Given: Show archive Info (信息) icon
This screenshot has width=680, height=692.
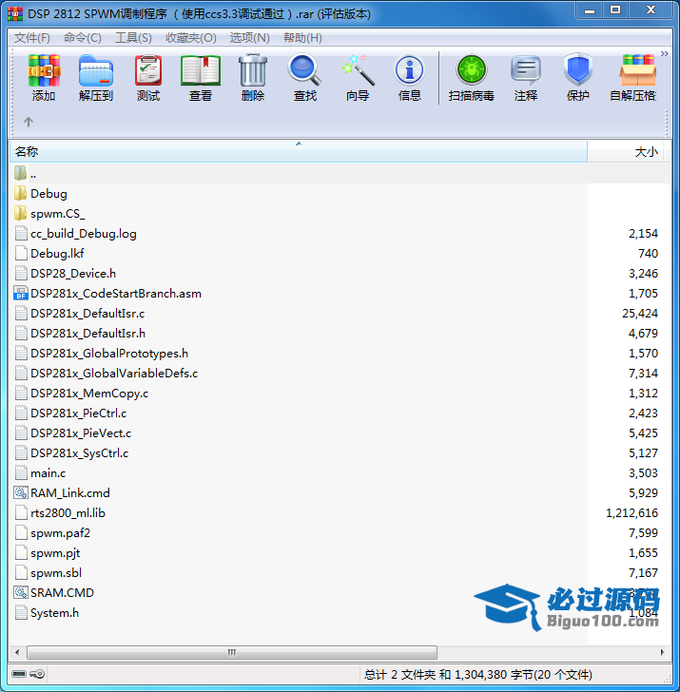Looking at the screenshot, I should (x=410, y=70).
